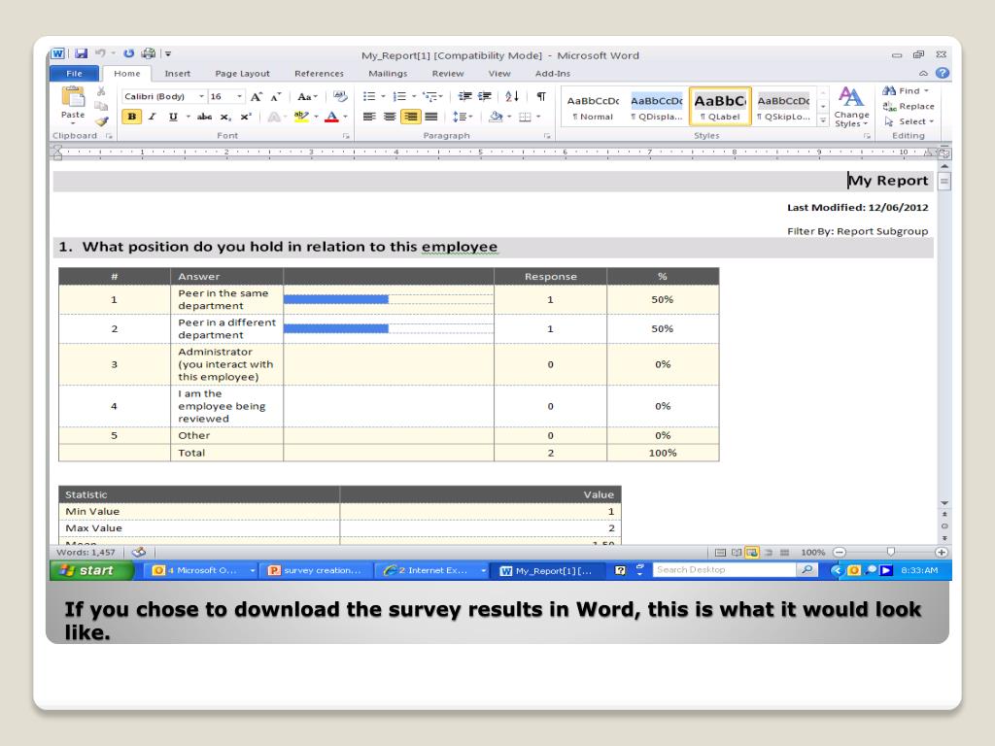The height and width of the screenshot is (746, 995).
Task: Grow the font size
Action: 256,96
